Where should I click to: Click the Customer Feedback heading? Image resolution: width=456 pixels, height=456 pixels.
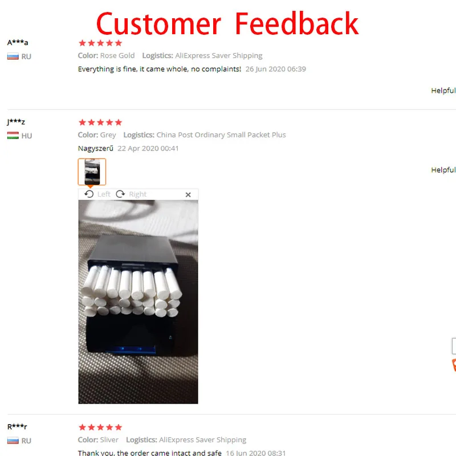point(227,23)
